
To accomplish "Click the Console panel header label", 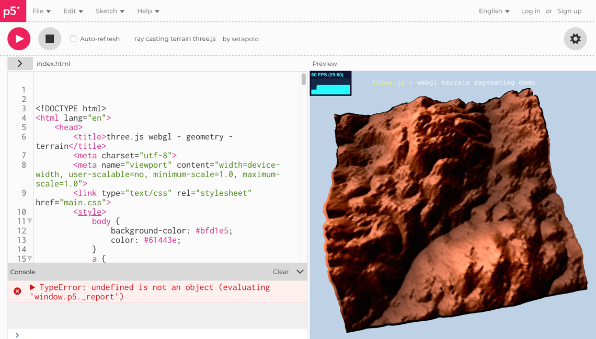I will pos(23,272).
